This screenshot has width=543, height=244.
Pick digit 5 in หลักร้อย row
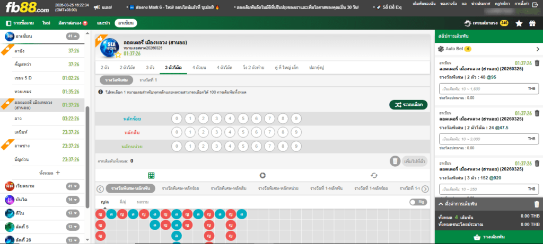tap(243, 119)
